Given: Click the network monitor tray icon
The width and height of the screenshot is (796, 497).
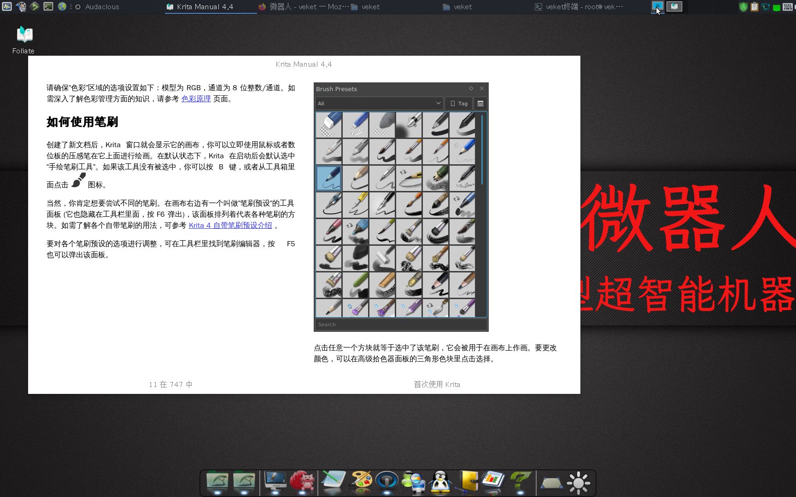Looking at the screenshot, I should pyautogui.click(x=766, y=7).
